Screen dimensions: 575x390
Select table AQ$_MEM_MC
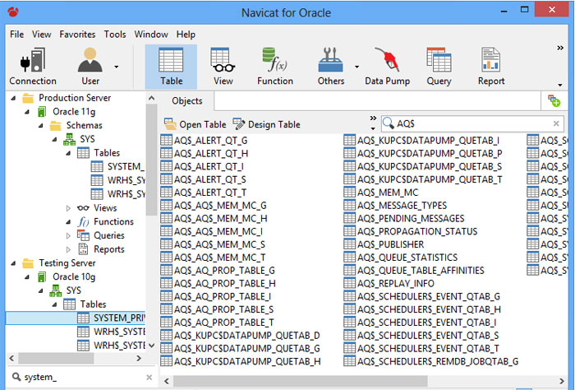pos(381,193)
